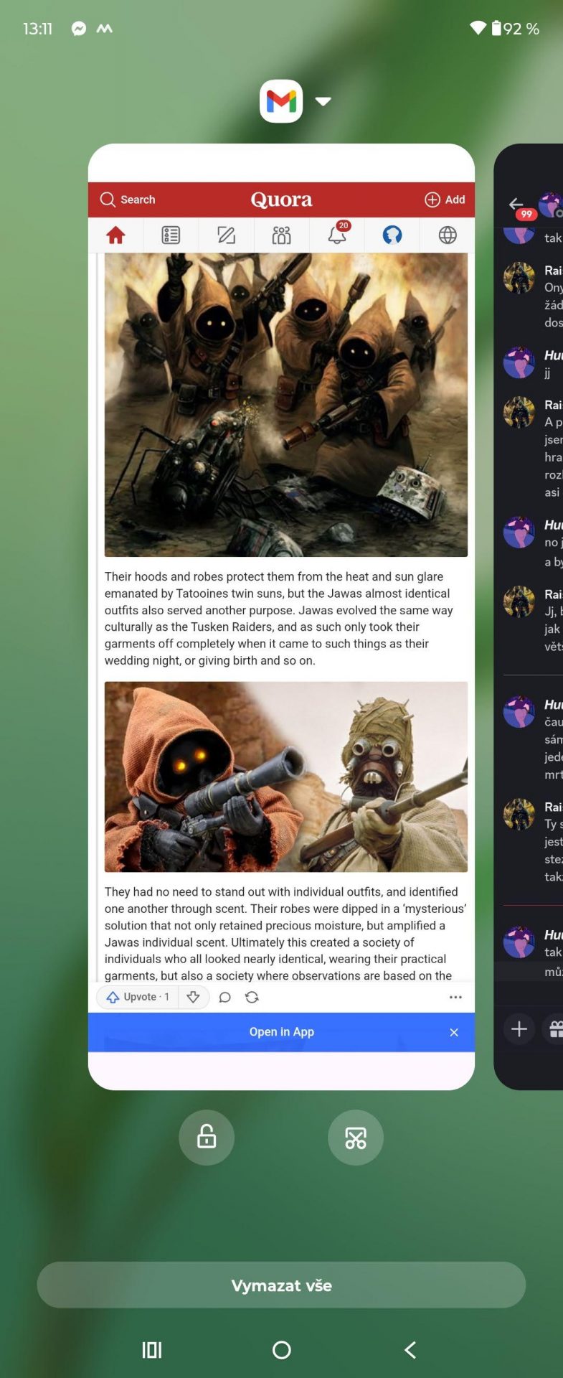Tap Vymazat vše to clear all apps
This screenshot has height=1378, width=563.
click(x=281, y=1285)
